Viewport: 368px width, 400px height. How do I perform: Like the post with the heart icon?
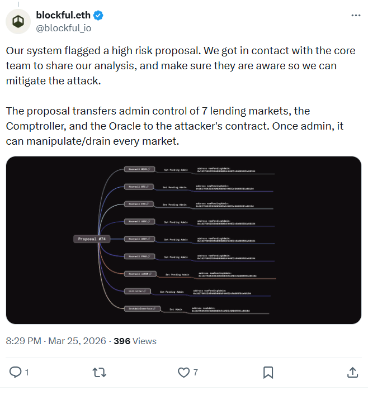[x=183, y=372]
